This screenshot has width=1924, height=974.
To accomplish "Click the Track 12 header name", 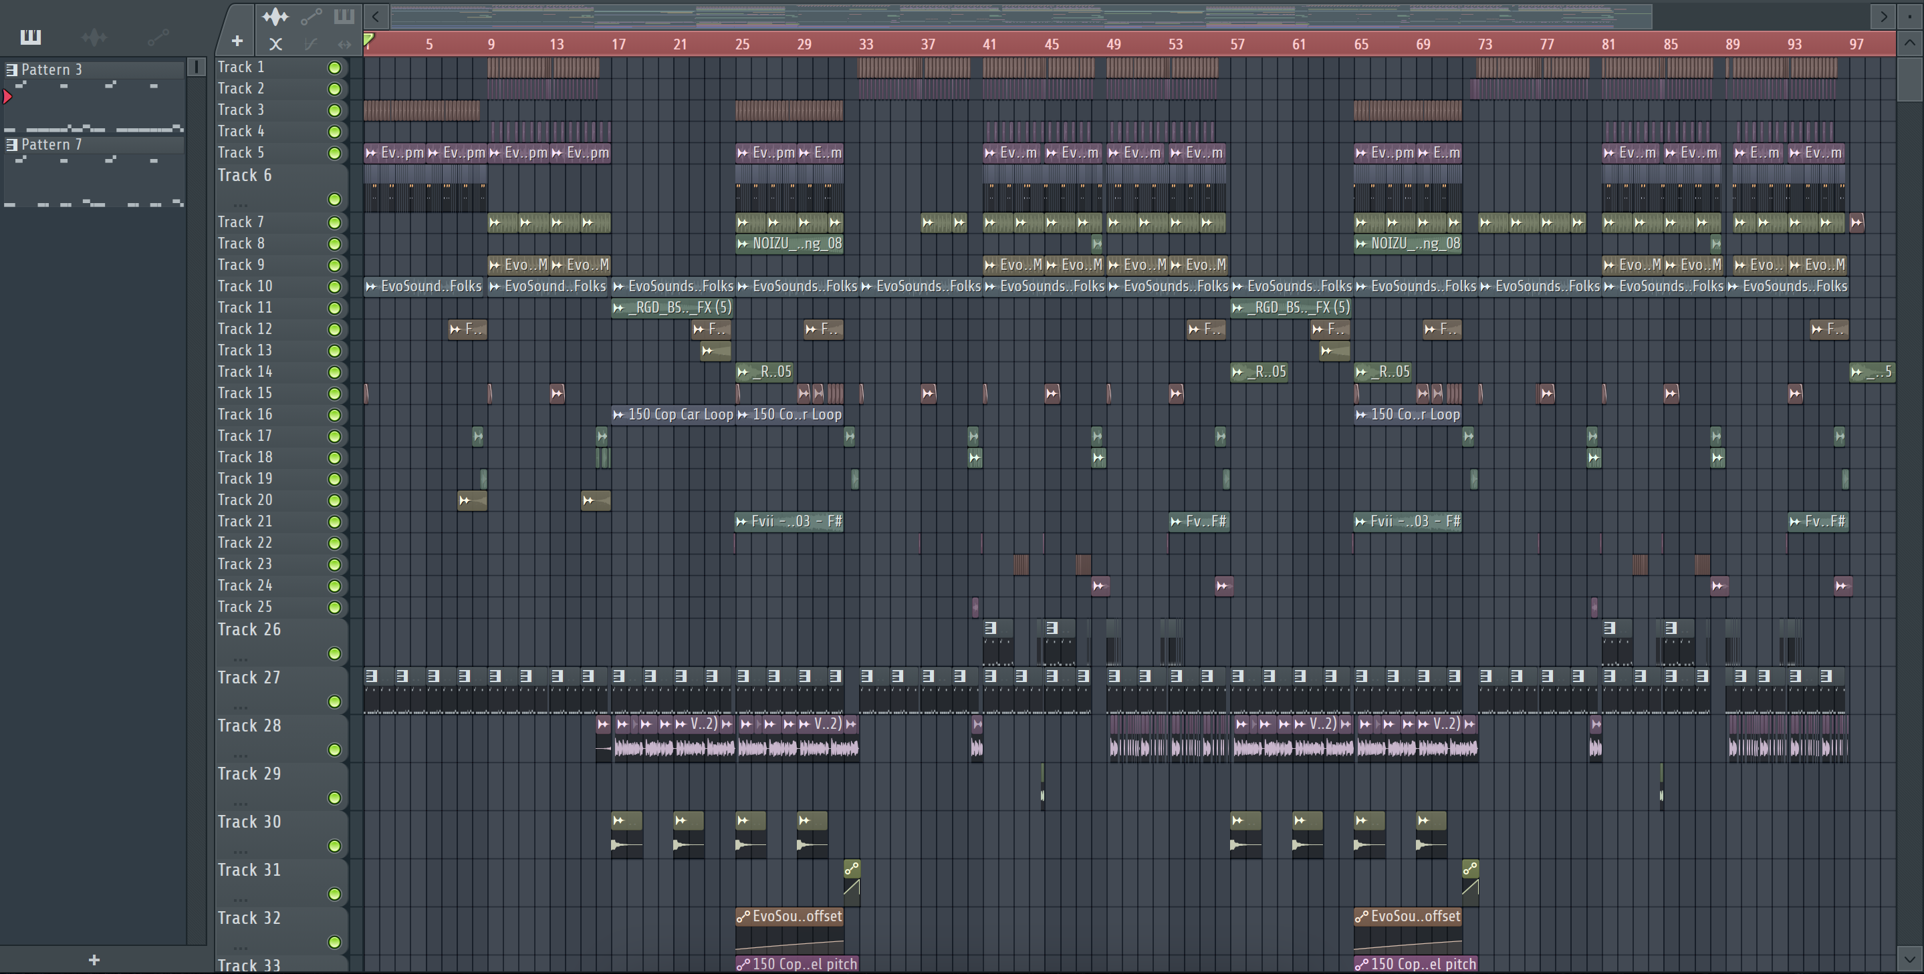I will click(x=245, y=329).
